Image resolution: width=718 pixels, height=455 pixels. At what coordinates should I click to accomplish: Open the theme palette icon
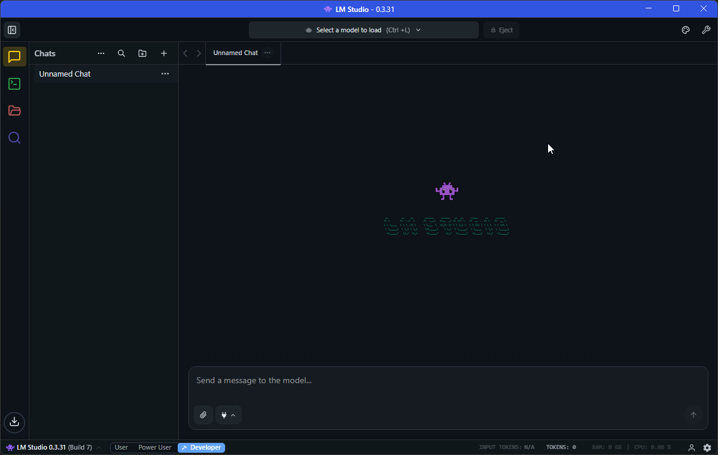(686, 30)
